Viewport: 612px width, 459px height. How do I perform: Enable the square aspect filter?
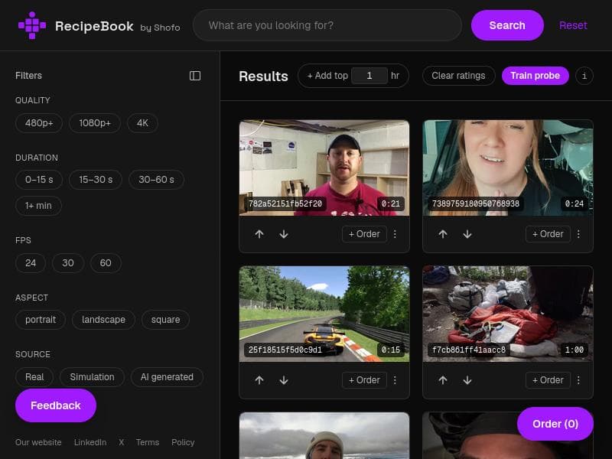pyautogui.click(x=165, y=320)
